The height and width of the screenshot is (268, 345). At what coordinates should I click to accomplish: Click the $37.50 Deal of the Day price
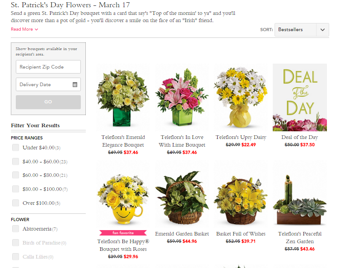pos(308,145)
